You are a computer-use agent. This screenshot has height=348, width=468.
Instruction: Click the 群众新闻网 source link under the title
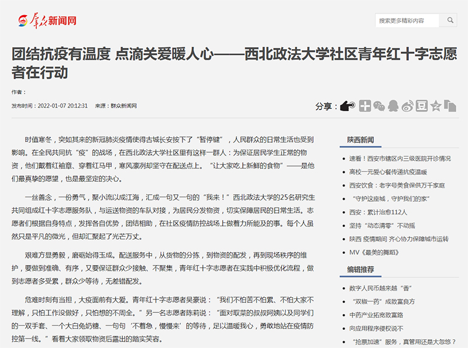pyautogui.click(x=123, y=106)
